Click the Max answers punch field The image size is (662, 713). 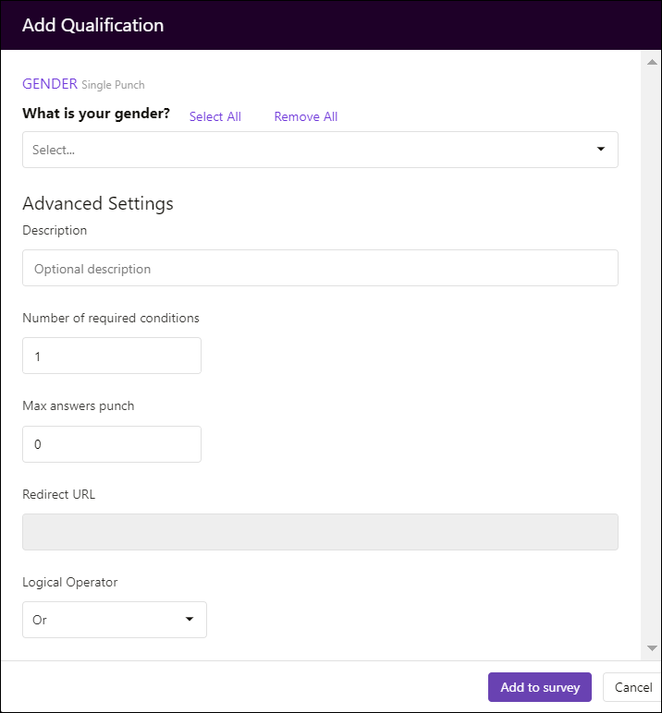(x=112, y=444)
